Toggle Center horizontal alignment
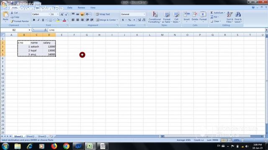 pyautogui.click(x=77, y=20)
